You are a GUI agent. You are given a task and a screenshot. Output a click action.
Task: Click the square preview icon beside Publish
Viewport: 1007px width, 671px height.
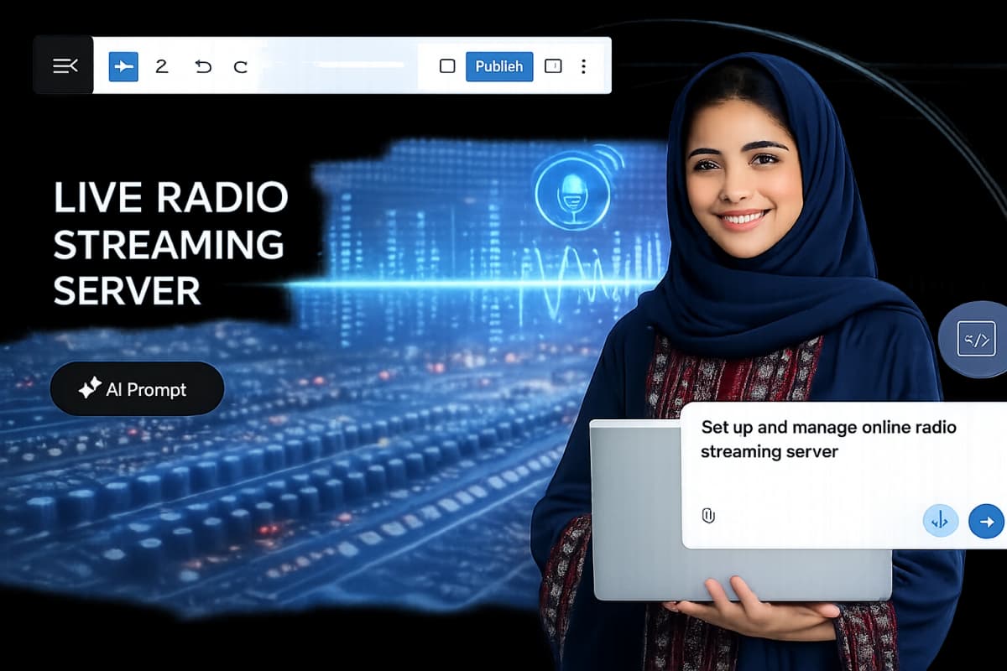(447, 66)
